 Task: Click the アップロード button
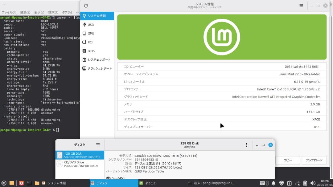point(314,160)
